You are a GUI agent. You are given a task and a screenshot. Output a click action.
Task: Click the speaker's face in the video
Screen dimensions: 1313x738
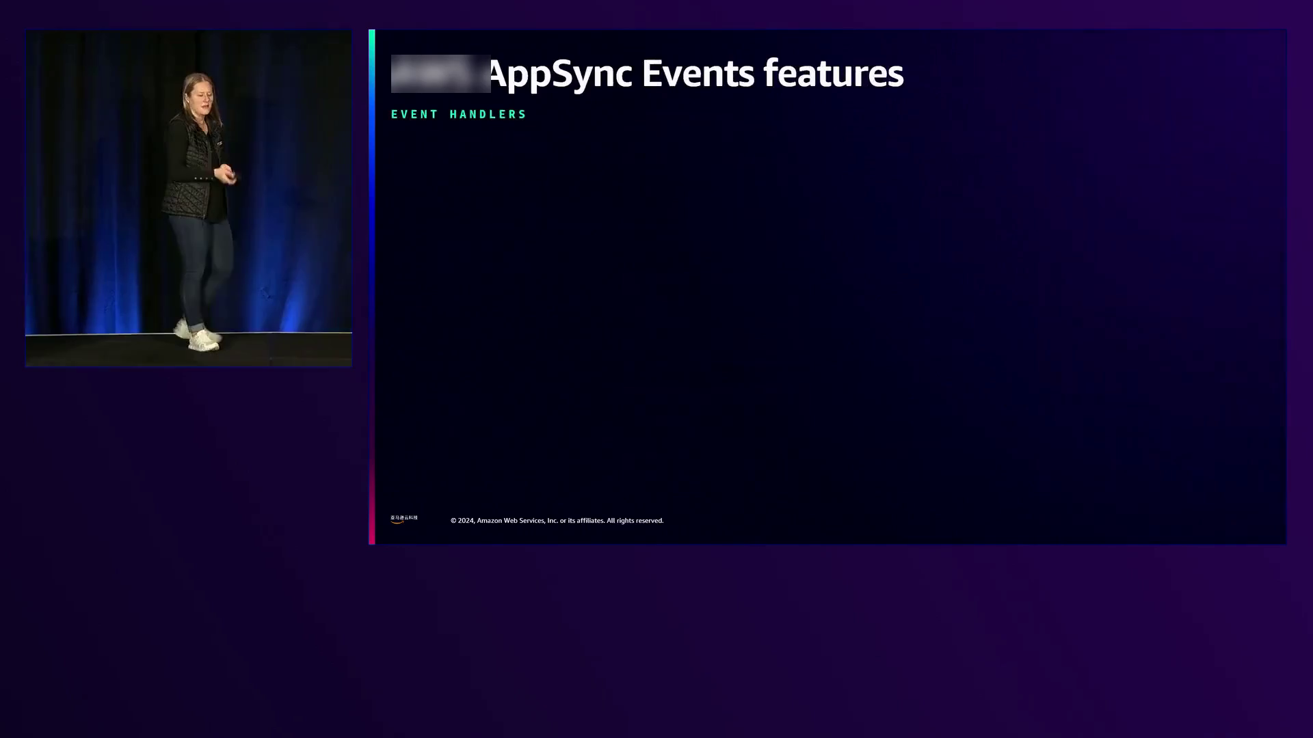click(x=201, y=99)
